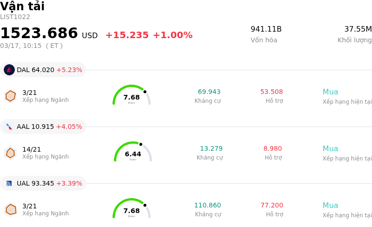The image size is (372, 227).
Task: Select the Vận tải sector title
Action: point(22,7)
